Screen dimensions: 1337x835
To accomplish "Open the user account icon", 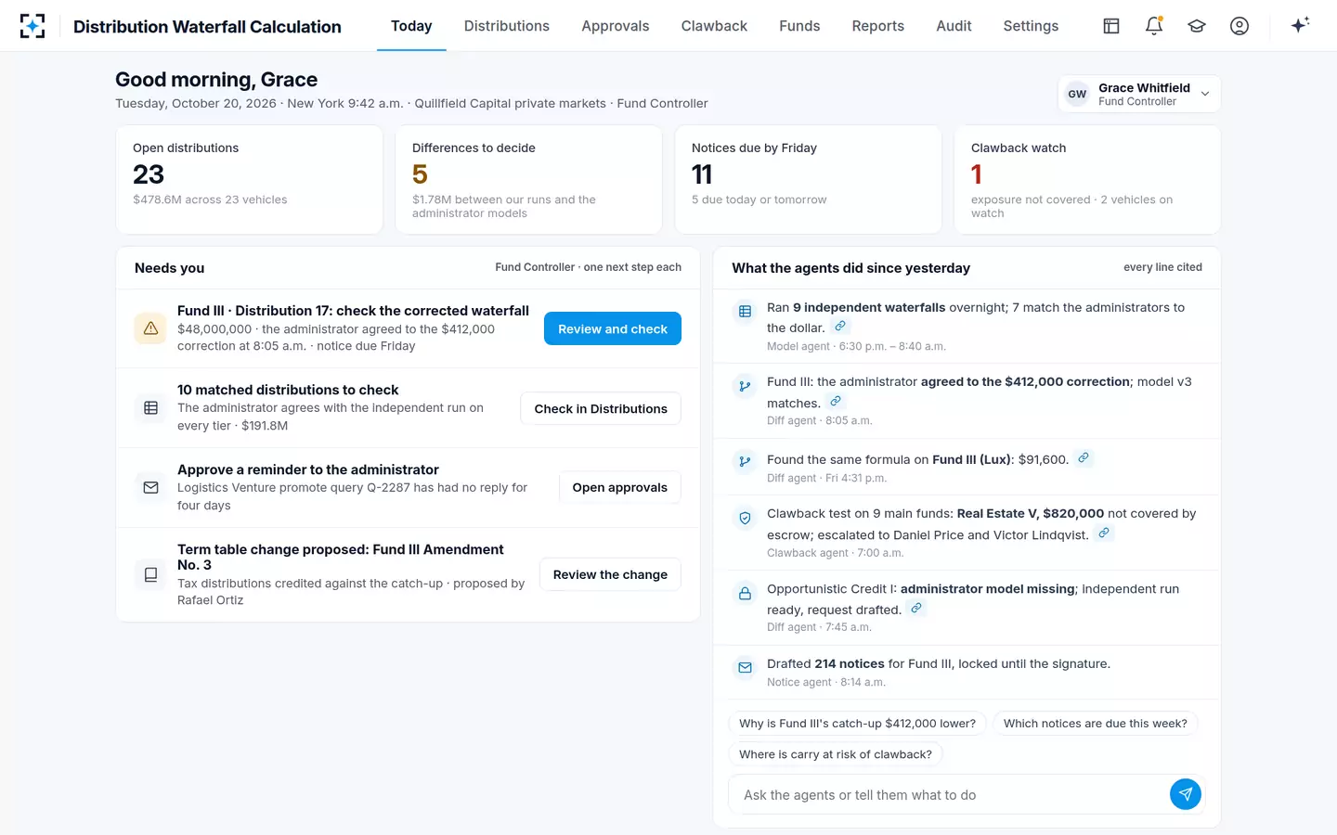I will coord(1240,26).
